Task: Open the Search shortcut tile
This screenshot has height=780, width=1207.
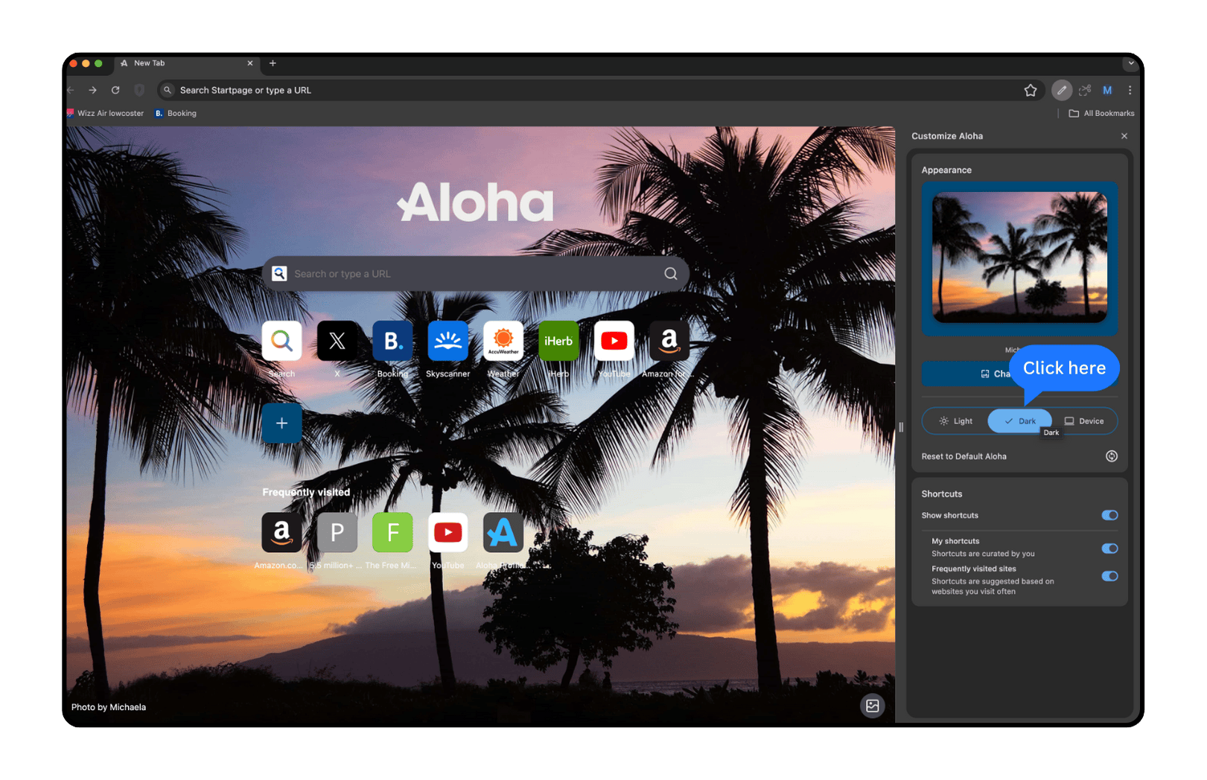Action: point(281,341)
